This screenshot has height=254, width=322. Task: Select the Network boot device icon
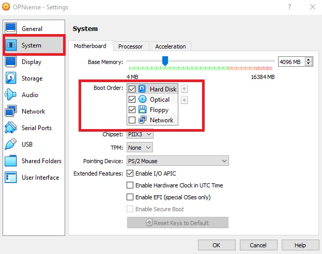click(x=142, y=120)
